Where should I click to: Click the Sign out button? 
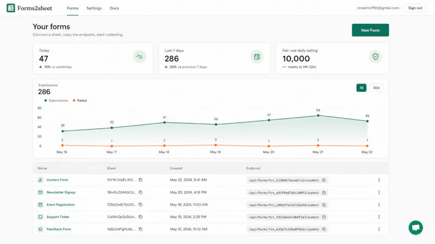(x=415, y=8)
